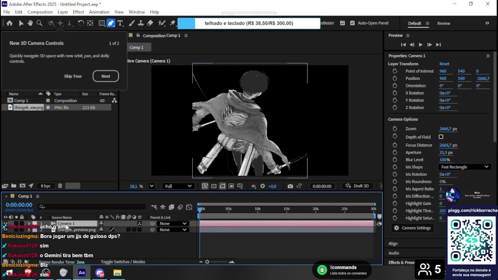Hide the Shingek preview.png layer eye
Viewport: 498px width, 280px height.
tap(5, 230)
